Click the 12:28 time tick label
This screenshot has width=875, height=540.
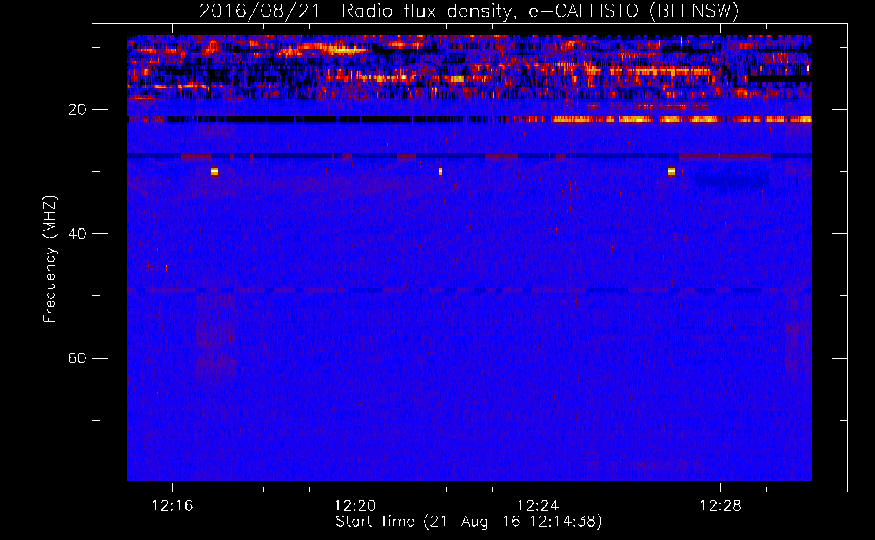pyautogui.click(x=720, y=506)
